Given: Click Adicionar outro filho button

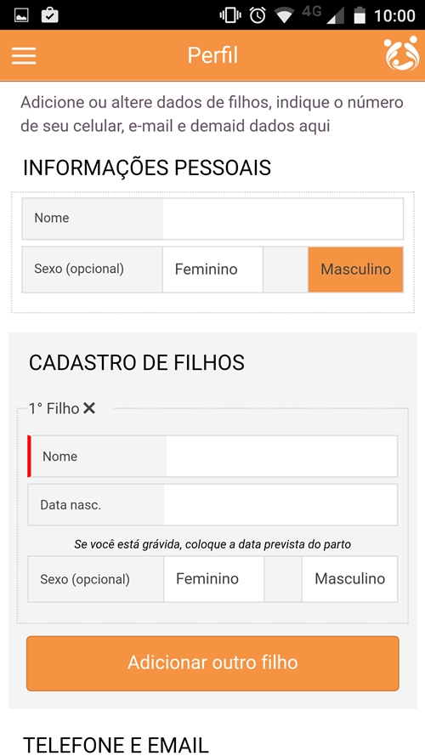Looking at the screenshot, I should click(212, 663).
